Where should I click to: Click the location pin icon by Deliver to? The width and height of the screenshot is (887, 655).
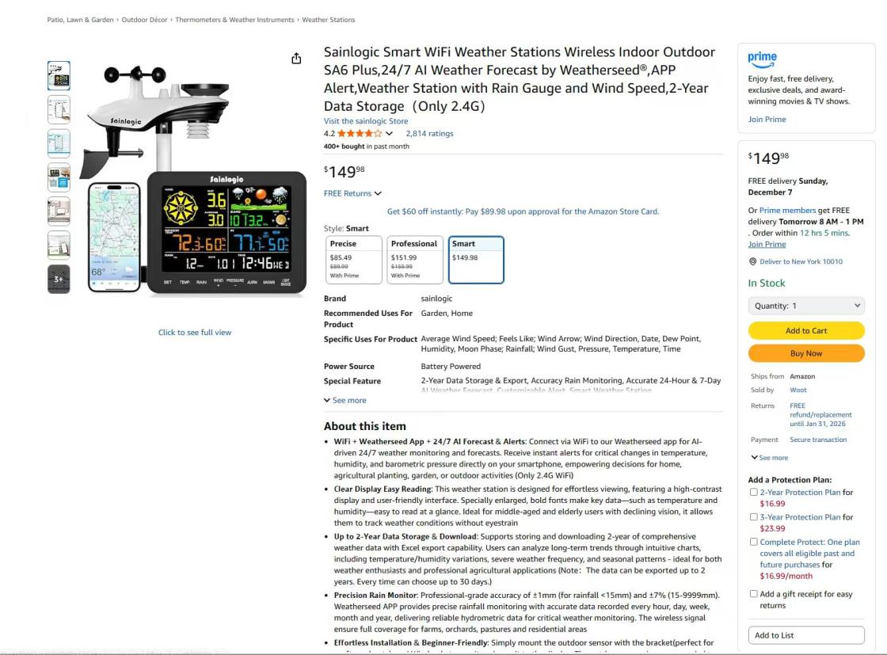[x=752, y=261]
